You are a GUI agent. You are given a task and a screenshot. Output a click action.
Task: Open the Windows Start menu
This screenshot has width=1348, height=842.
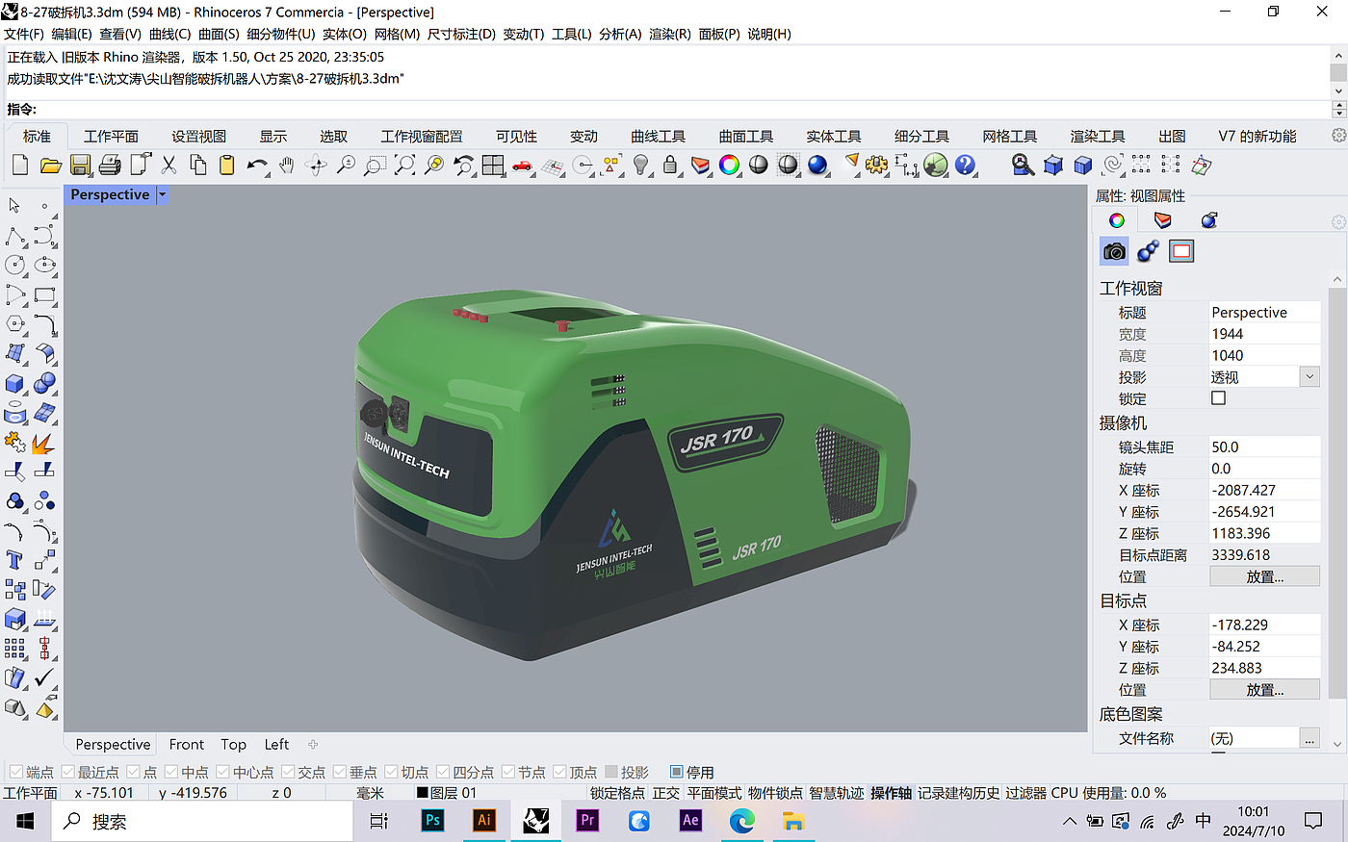25,821
